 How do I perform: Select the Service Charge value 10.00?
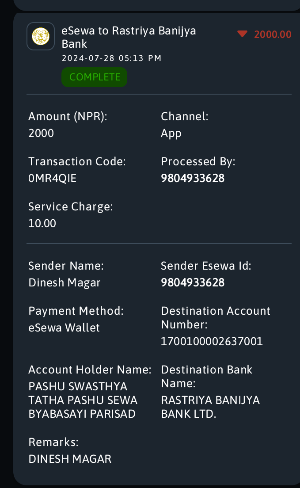point(42,224)
